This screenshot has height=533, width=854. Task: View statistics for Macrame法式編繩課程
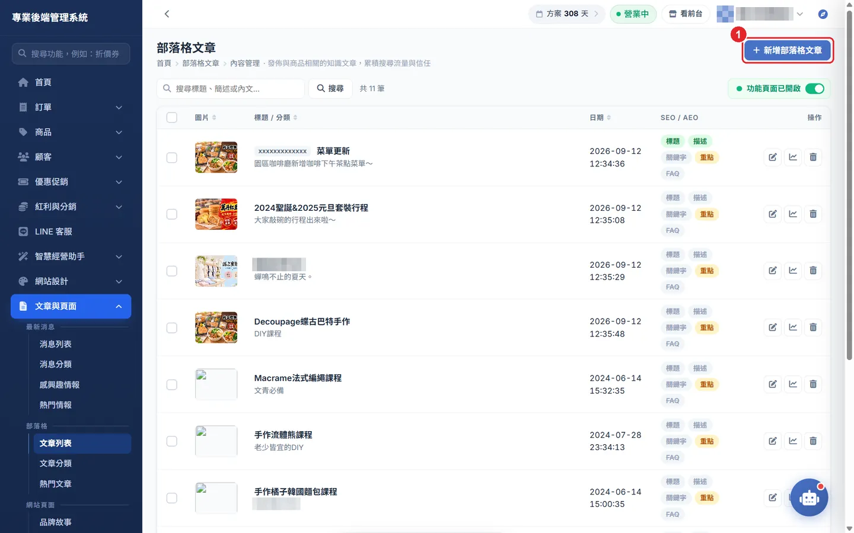click(793, 384)
